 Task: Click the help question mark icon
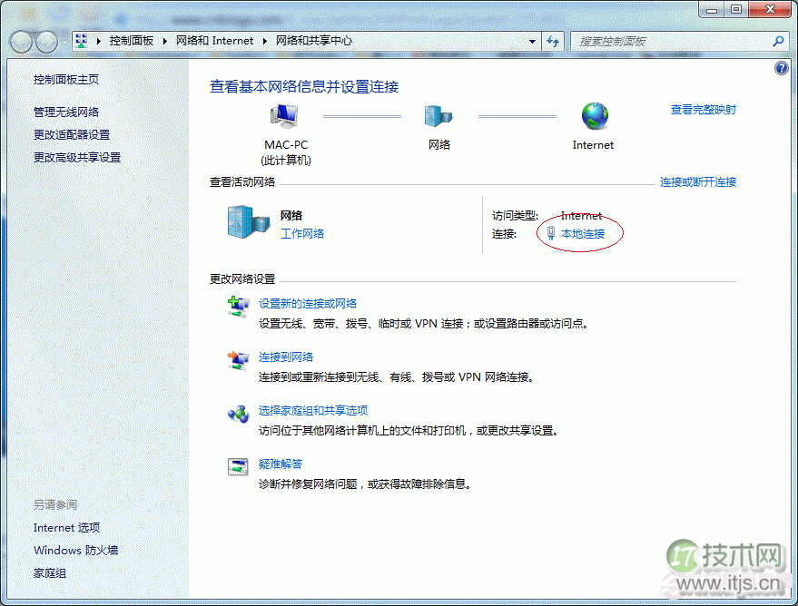tap(782, 69)
